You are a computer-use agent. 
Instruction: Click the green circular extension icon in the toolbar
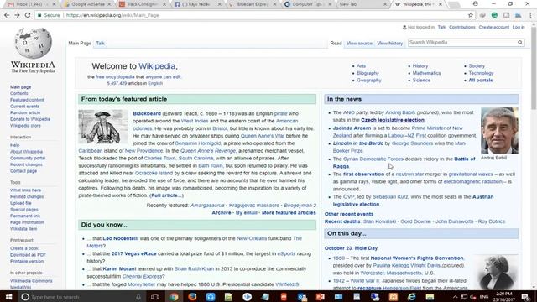(494, 15)
